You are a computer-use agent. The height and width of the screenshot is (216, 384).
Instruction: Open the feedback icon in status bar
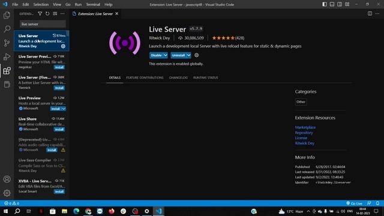[369, 203]
